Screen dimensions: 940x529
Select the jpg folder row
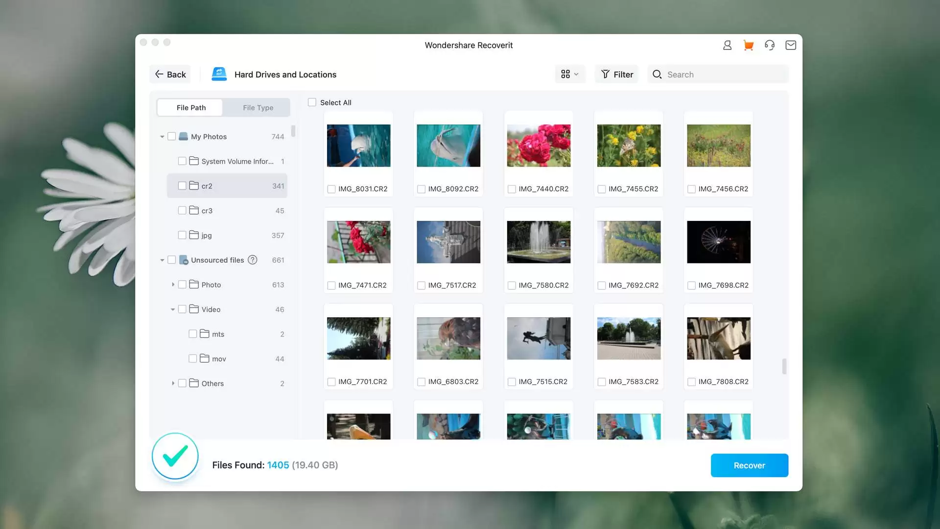click(227, 235)
